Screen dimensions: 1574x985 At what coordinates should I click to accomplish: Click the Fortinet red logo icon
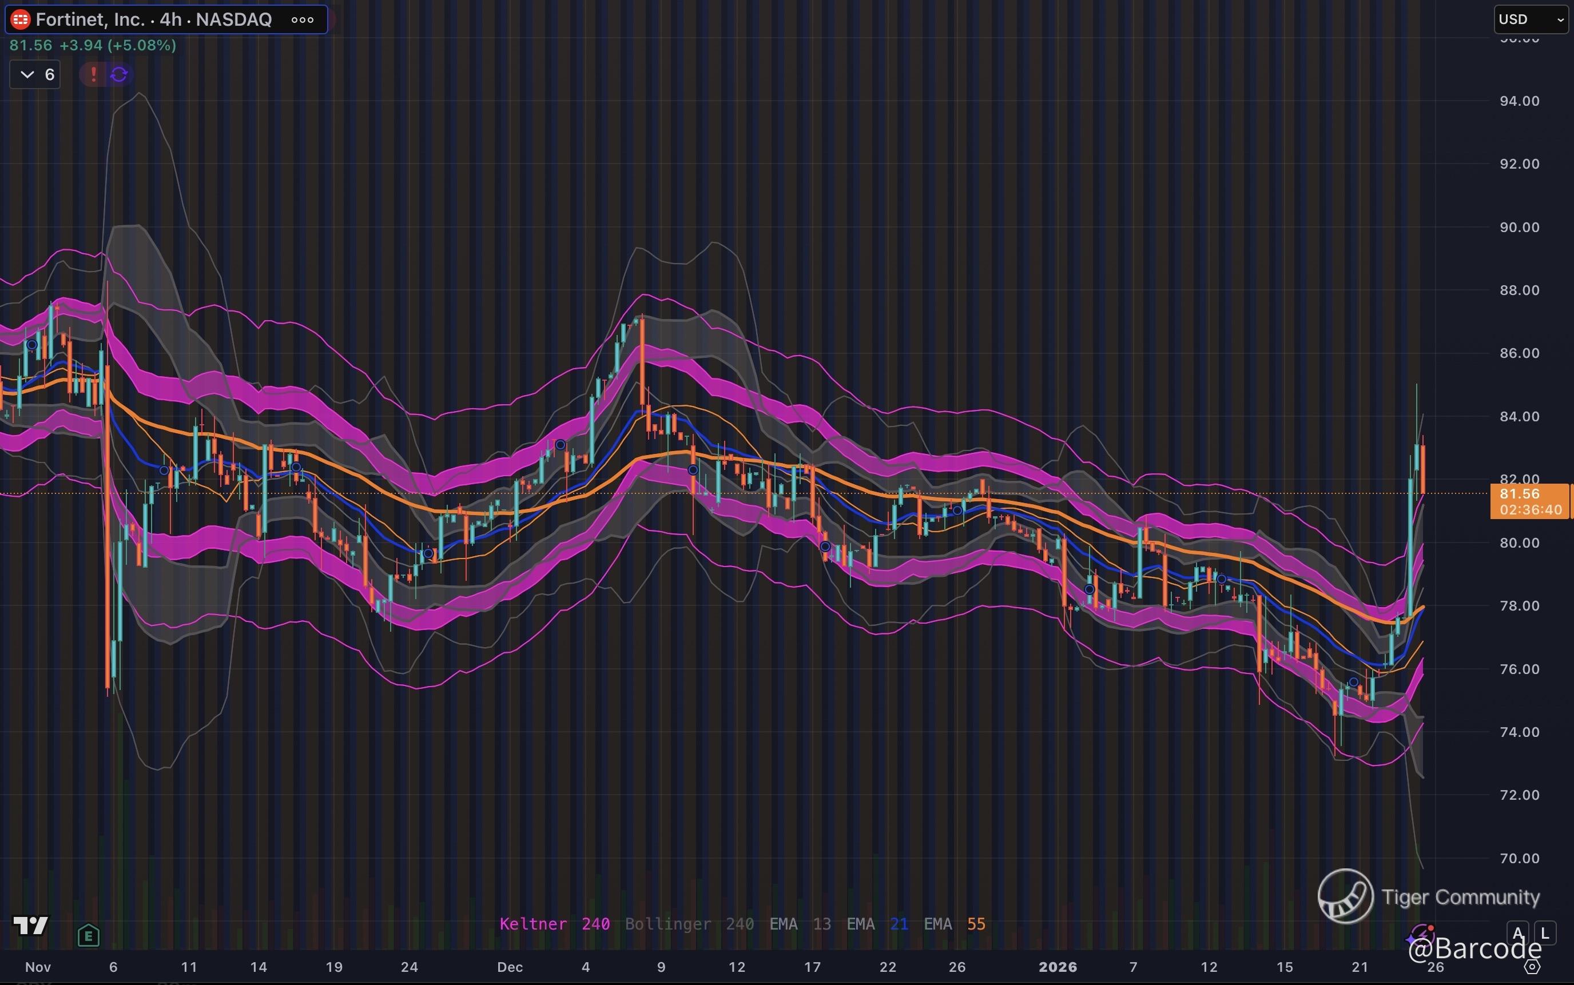coord(20,19)
